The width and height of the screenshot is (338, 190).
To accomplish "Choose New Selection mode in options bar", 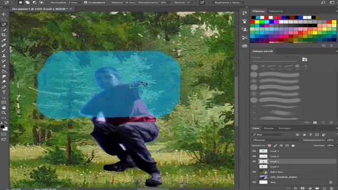I will pyautogui.click(x=21, y=2).
